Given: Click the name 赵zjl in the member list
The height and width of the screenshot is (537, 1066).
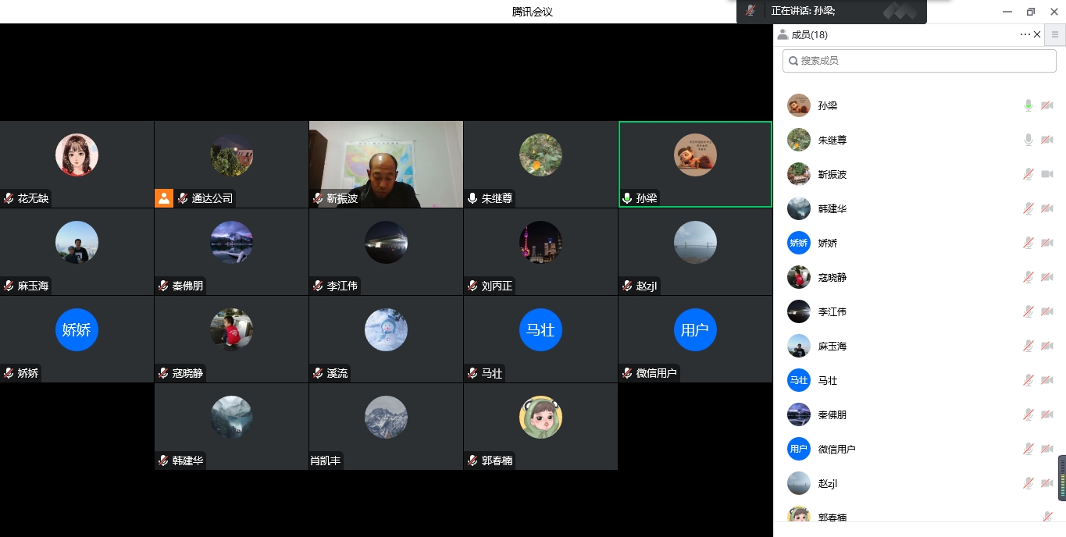Looking at the screenshot, I should (828, 483).
